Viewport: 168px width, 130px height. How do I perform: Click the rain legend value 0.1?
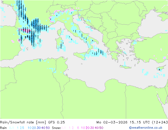[x=11, y=128]
